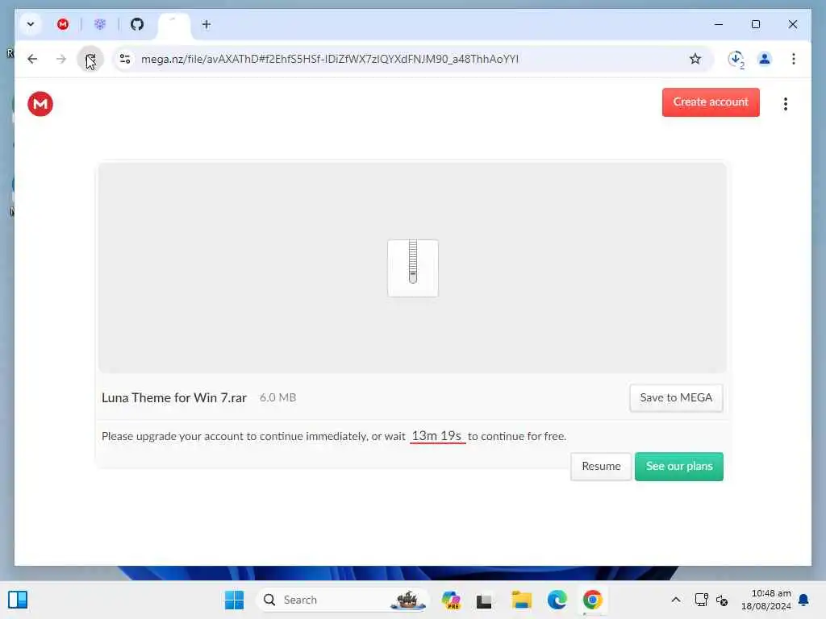
Task: Click the 6.0 MB file size
Action: 277,398
